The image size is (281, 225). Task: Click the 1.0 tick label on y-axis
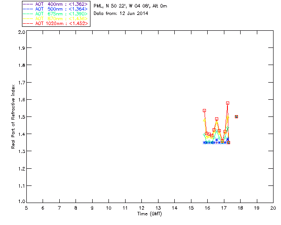pyautogui.click(x=22, y=202)
